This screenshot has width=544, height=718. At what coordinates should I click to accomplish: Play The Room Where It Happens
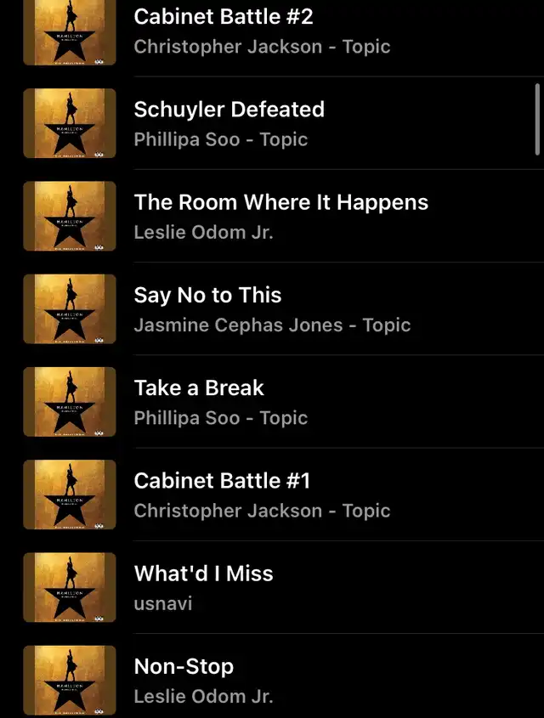(281, 202)
